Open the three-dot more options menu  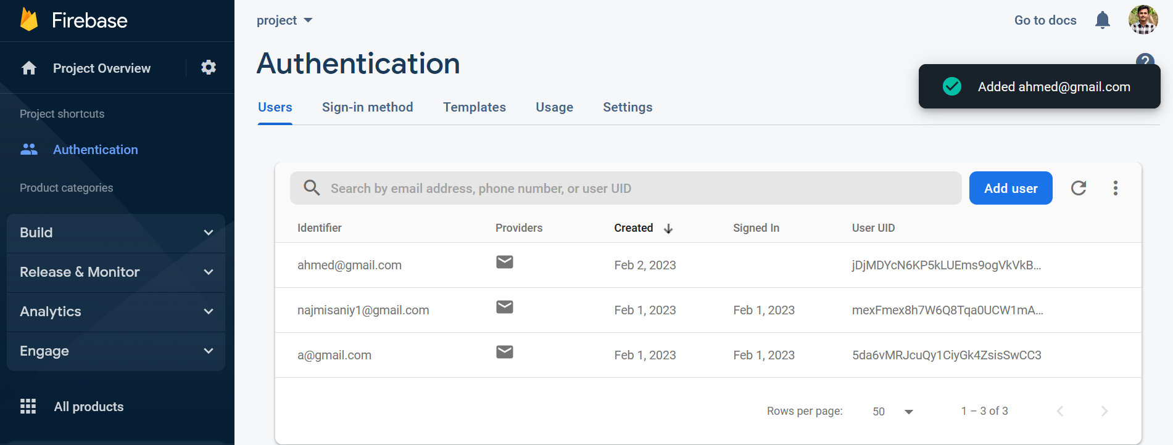coord(1116,188)
